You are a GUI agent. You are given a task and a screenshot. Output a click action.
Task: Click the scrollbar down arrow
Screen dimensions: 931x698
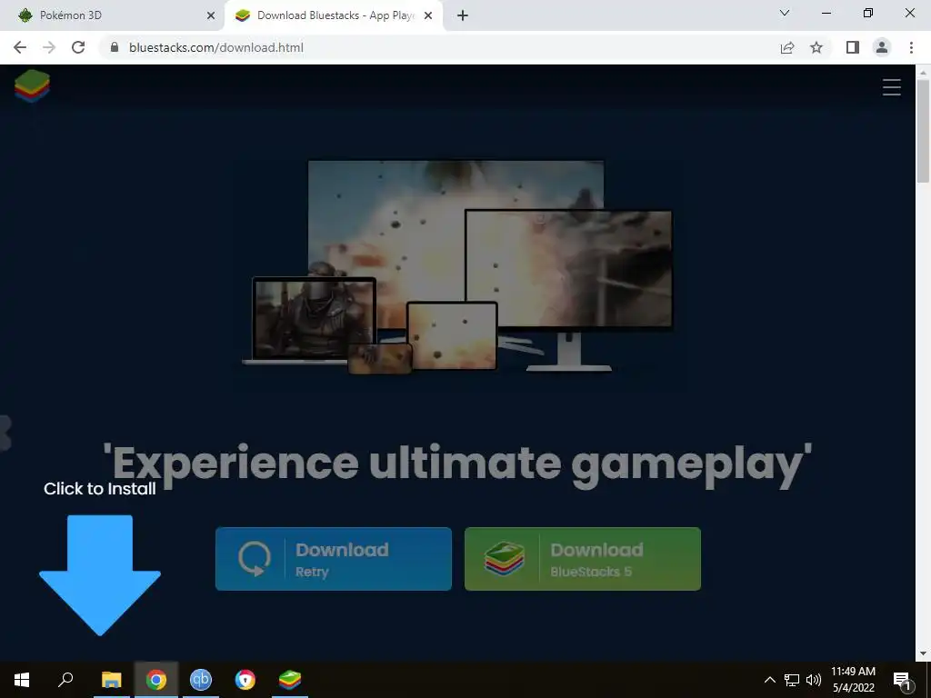coord(923,653)
